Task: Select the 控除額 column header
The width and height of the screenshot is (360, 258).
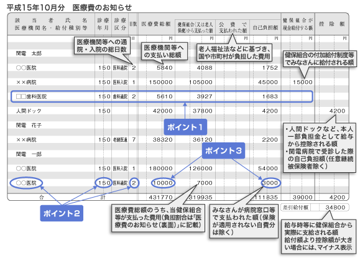Action: pos(332,24)
